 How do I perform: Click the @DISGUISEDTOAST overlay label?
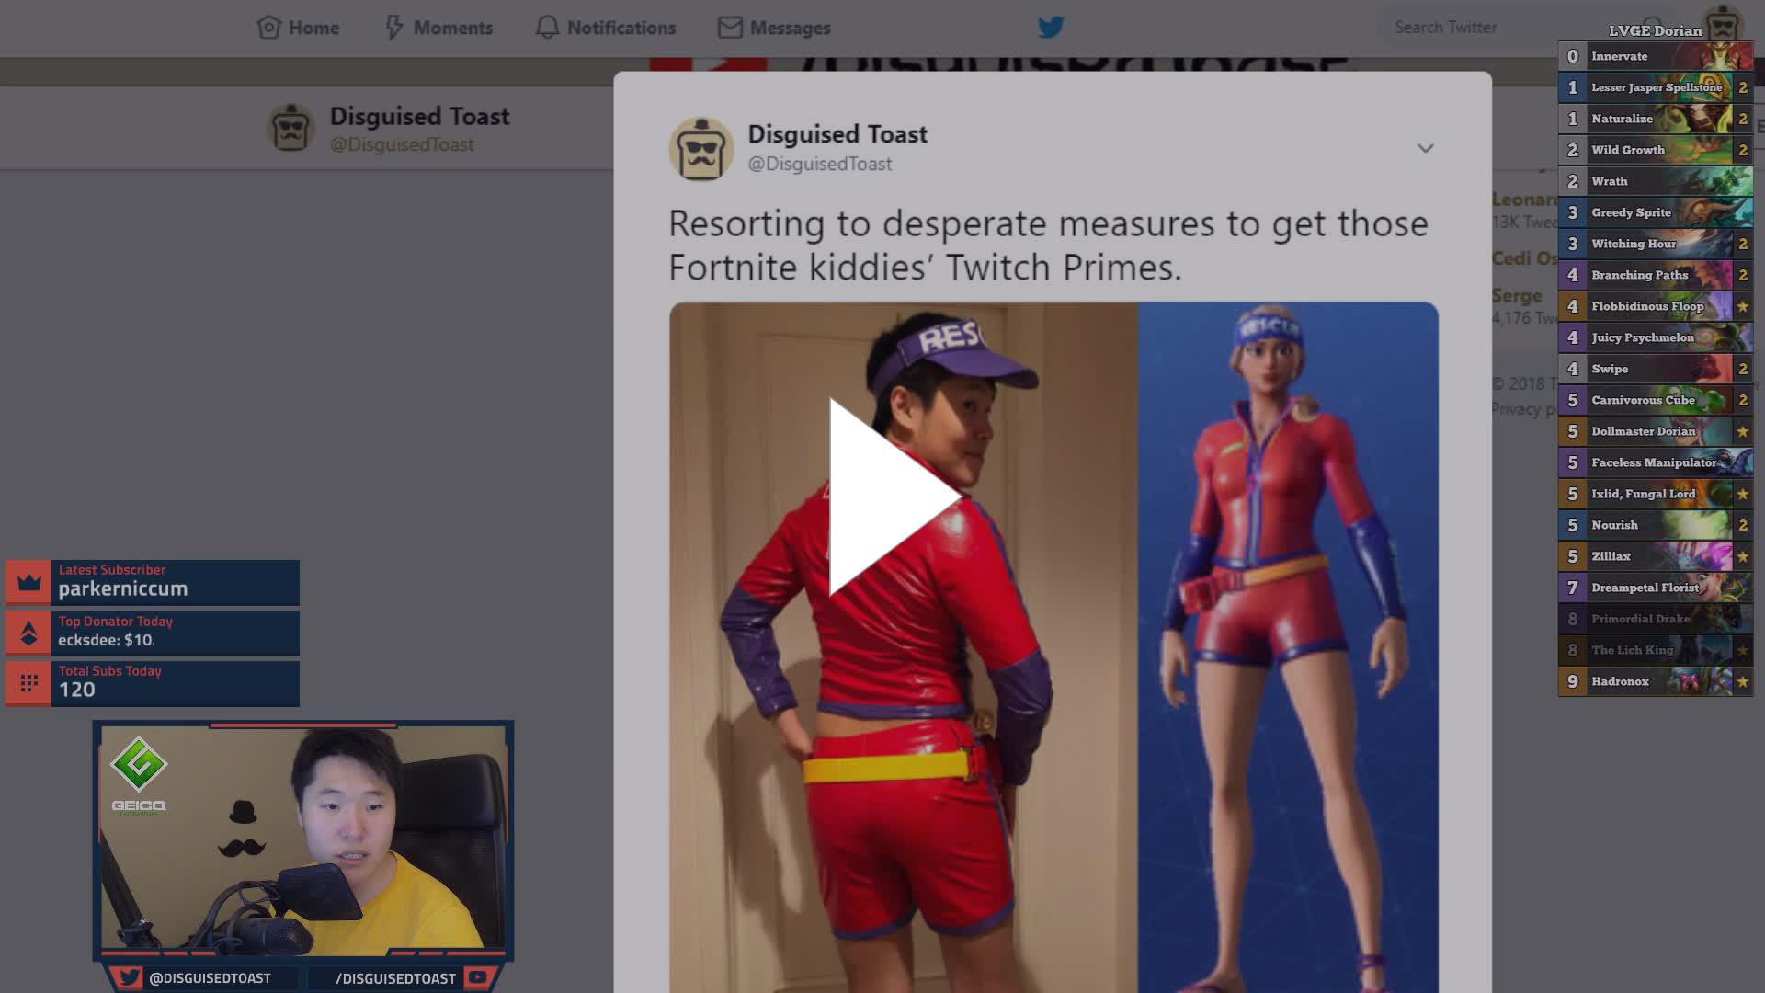point(210,978)
